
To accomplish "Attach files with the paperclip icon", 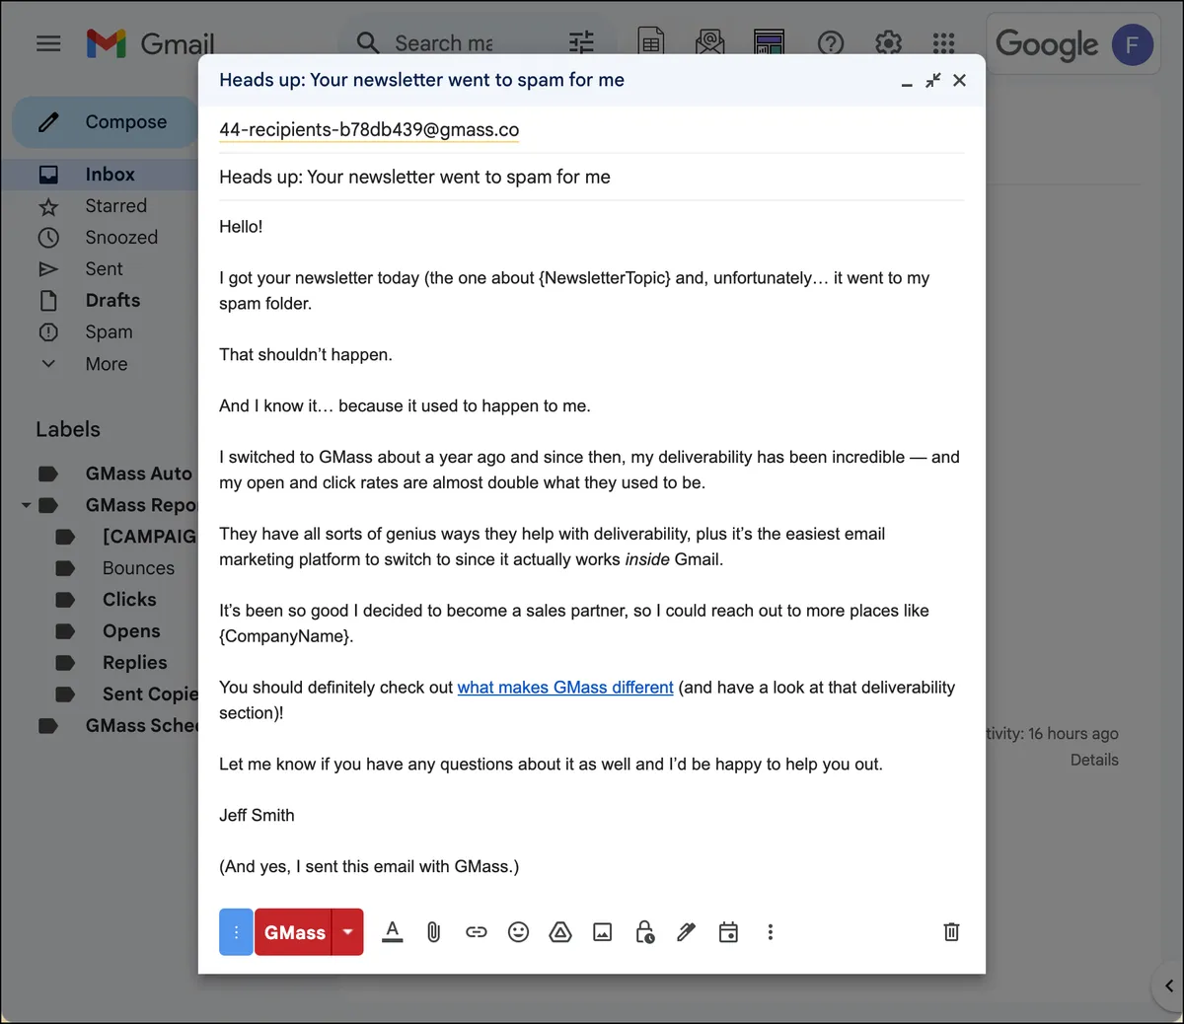I will pos(433,932).
